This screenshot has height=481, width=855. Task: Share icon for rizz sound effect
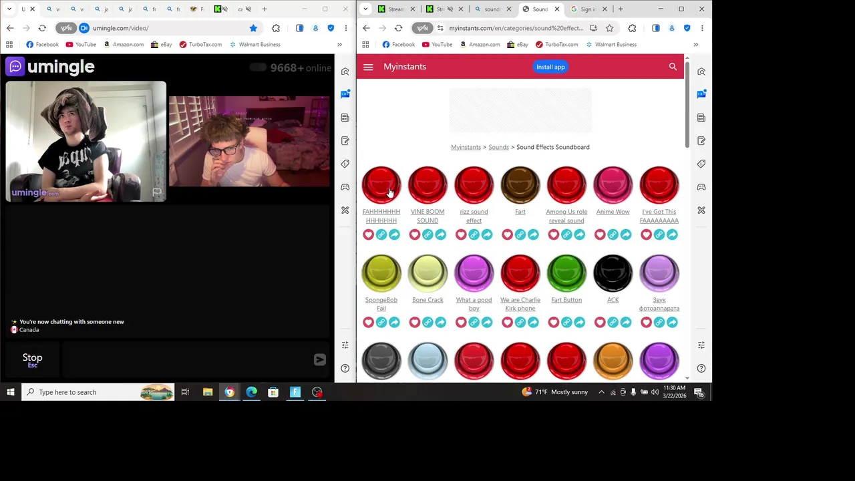(487, 234)
